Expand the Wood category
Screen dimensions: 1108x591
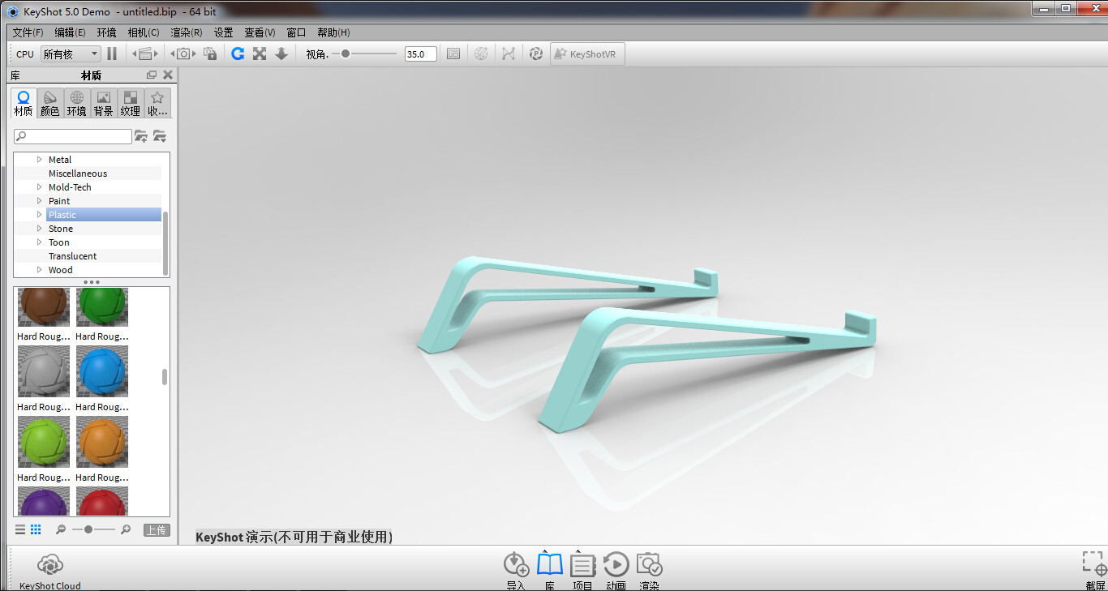(x=39, y=270)
